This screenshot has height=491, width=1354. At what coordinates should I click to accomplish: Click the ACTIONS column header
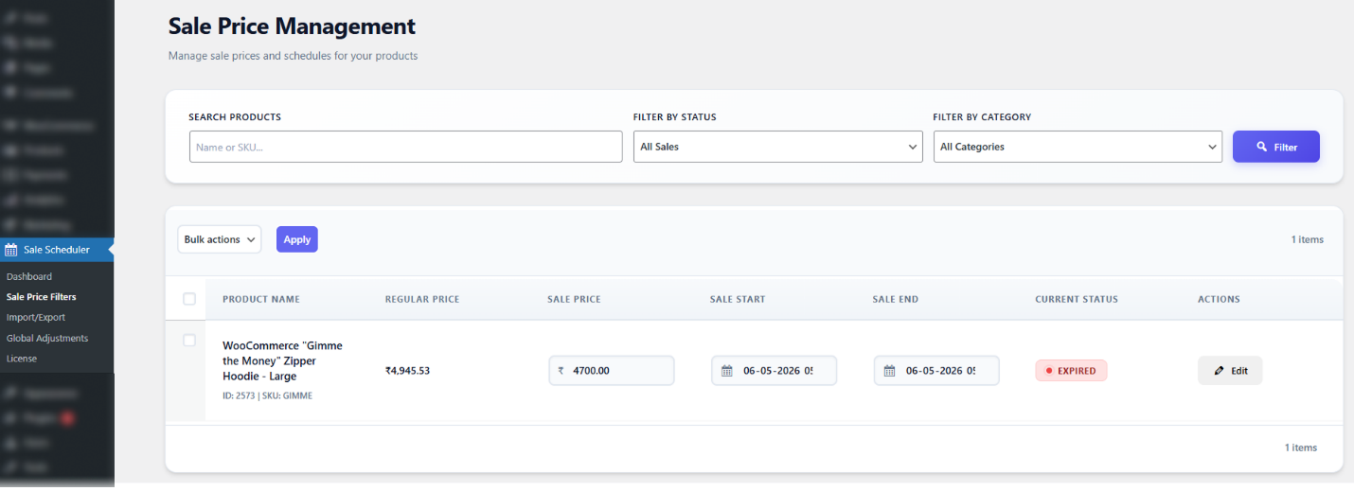click(x=1219, y=299)
